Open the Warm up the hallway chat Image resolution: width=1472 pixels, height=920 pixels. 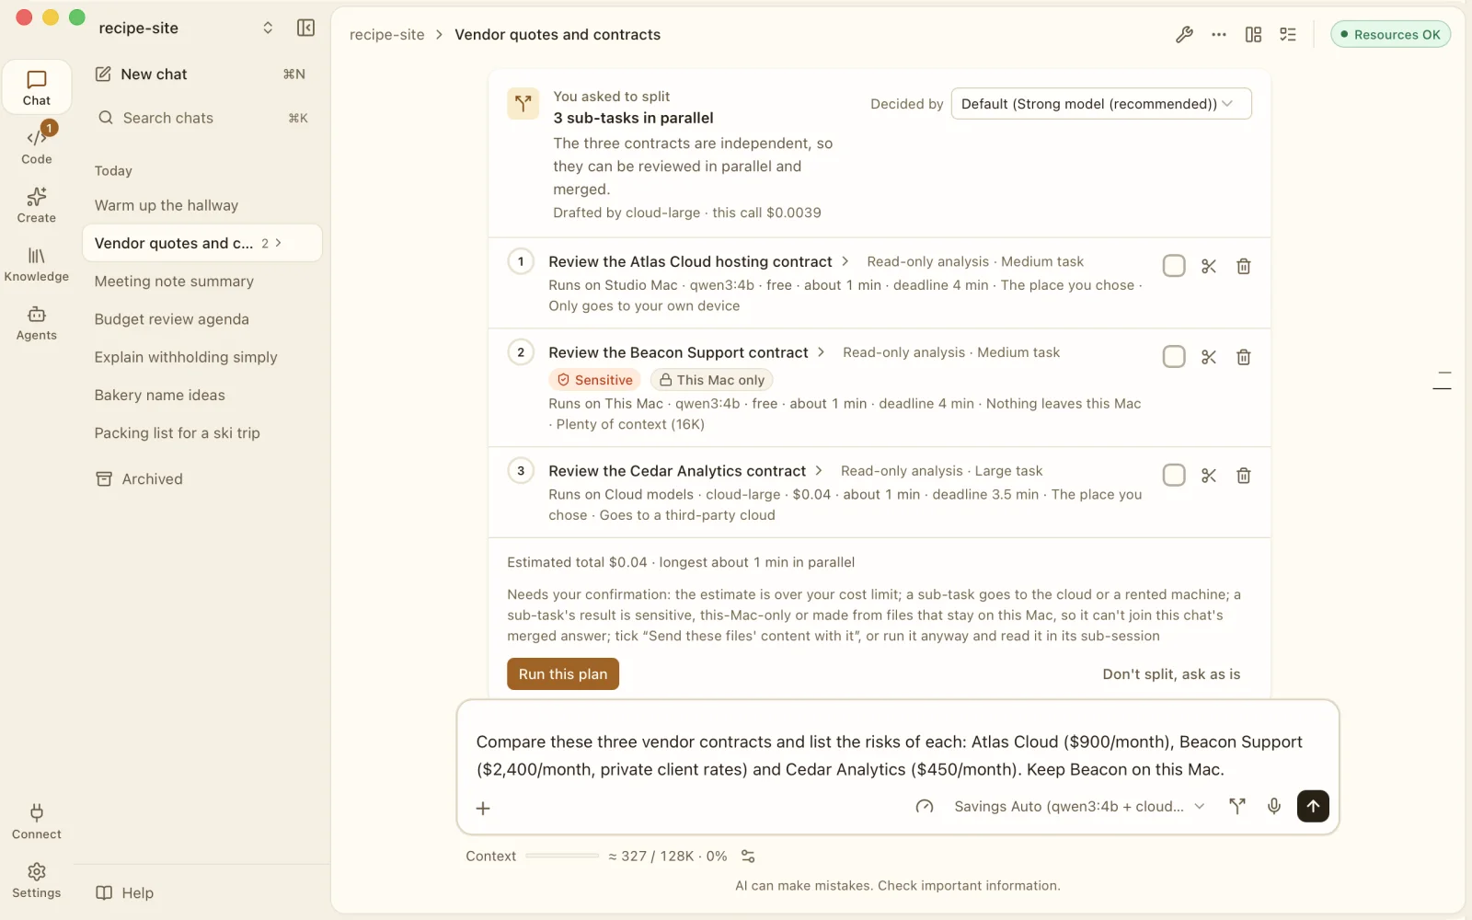202,206
